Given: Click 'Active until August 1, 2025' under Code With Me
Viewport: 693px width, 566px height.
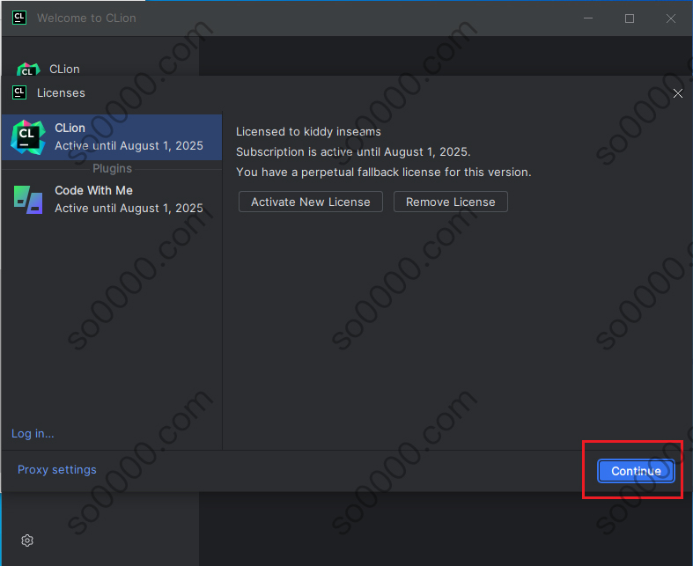Looking at the screenshot, I should coord(129,208).
